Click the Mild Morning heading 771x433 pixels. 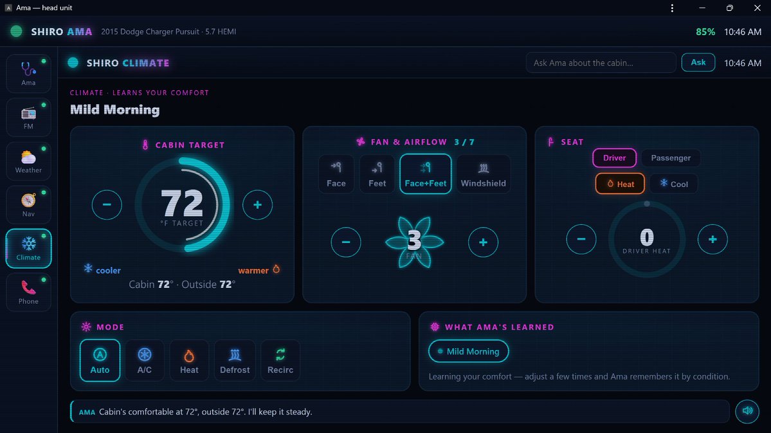point(114,109)
